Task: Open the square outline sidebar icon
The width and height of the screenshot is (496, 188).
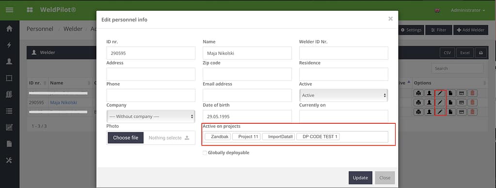Action: tap(9, 78)
